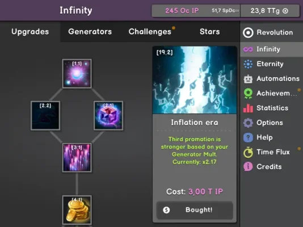
Task: Open the Time Flux stopwatch menu
Action: tap(271, 152)
